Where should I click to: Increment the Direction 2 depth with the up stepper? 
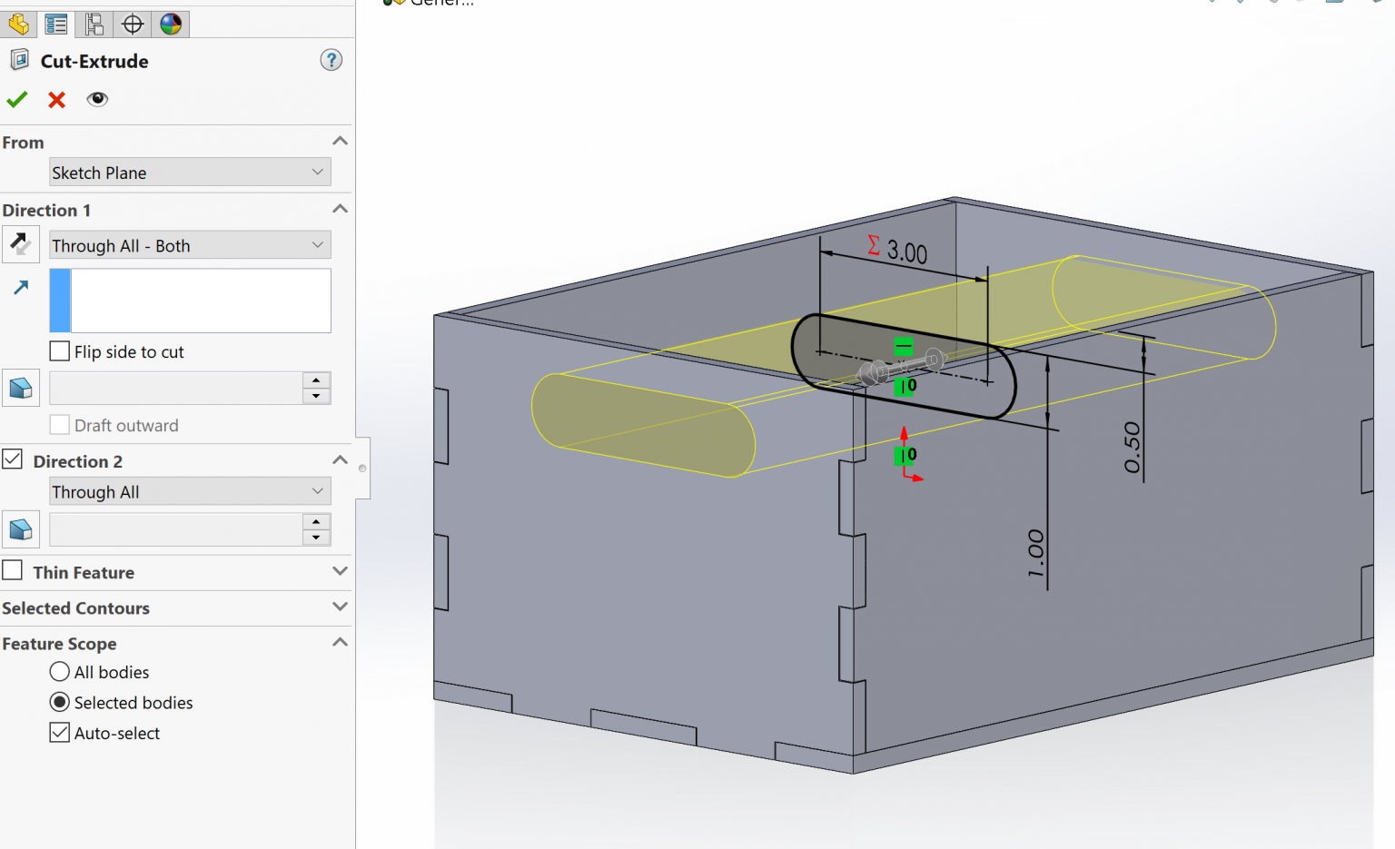(315, 522)
